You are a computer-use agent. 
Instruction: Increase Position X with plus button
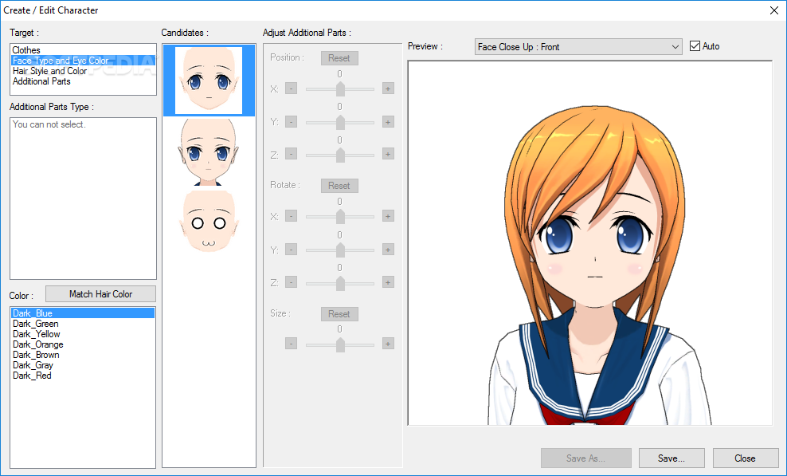coord(388,89)
